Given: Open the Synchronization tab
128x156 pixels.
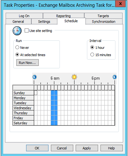Looking at the screenshot, I should click(x=104, y=22).
